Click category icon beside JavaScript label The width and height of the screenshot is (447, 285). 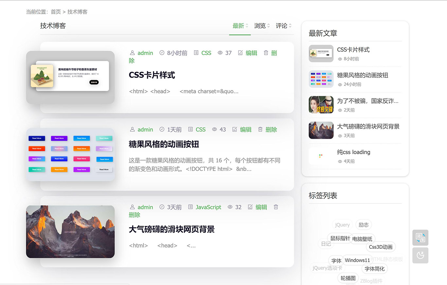point(190,207)
